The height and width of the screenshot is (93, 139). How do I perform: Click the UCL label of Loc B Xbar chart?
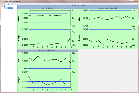click(x=133, y=10)
